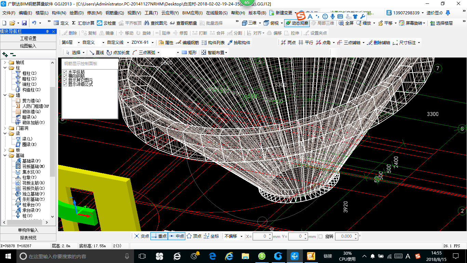Viewport: 467px width, 263px height.
Task: Open 查找图元 find element tool
Action: (x=156, y=23)
